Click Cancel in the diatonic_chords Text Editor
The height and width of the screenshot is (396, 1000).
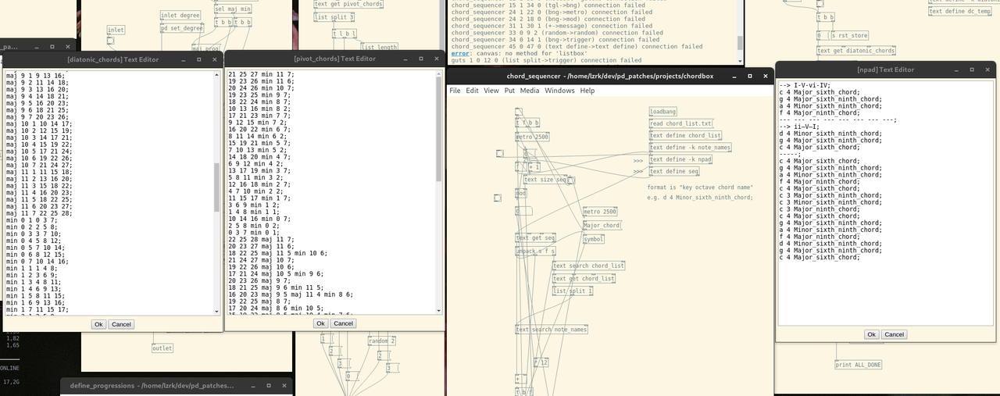121,324
